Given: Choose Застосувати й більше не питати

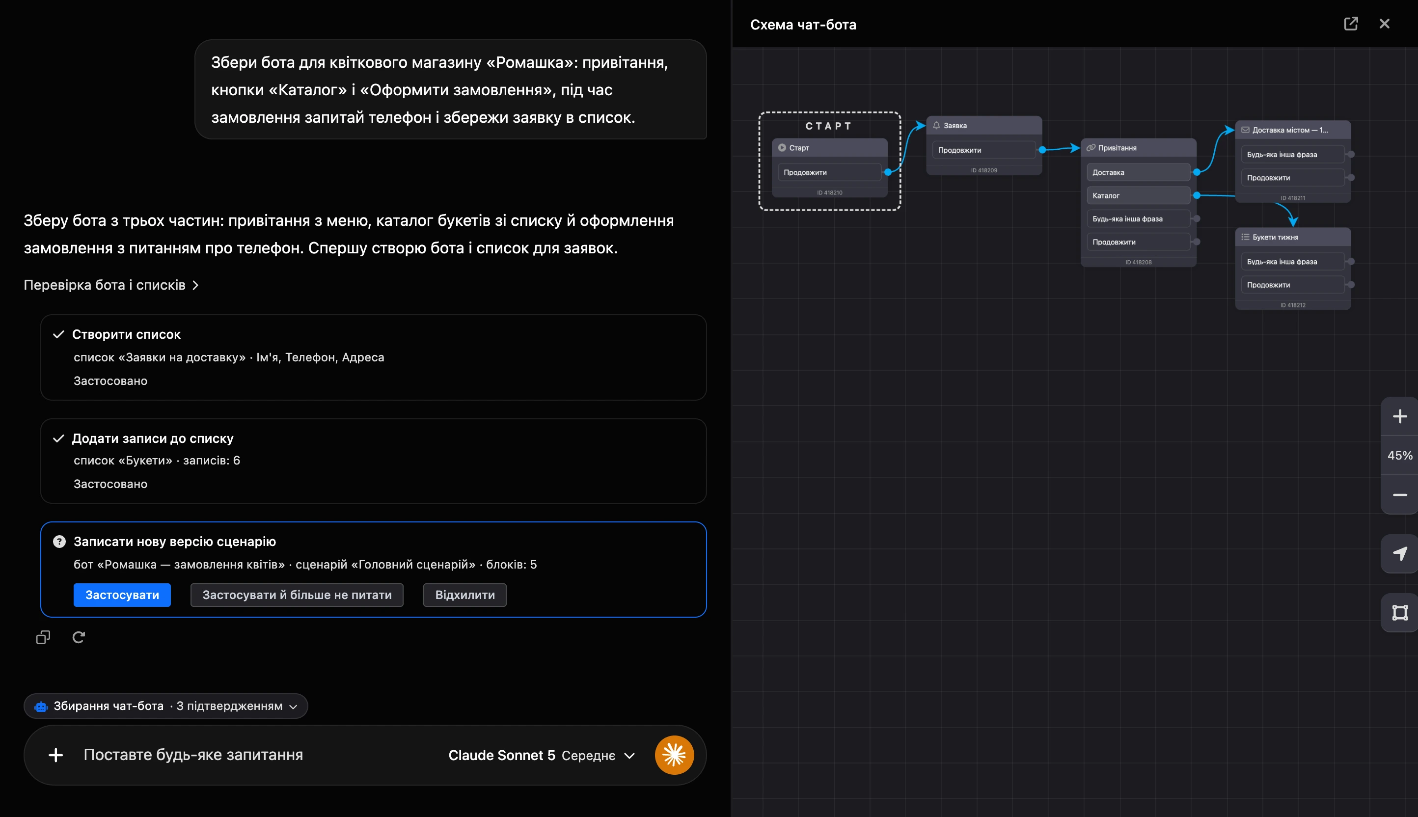Looking at the screenshot, I should tap(297, 595).
